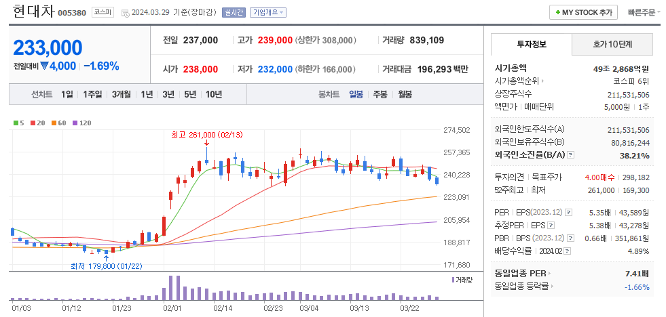Switch to the 투자정보 tab
666x317 pixels.
pos(532,44)
